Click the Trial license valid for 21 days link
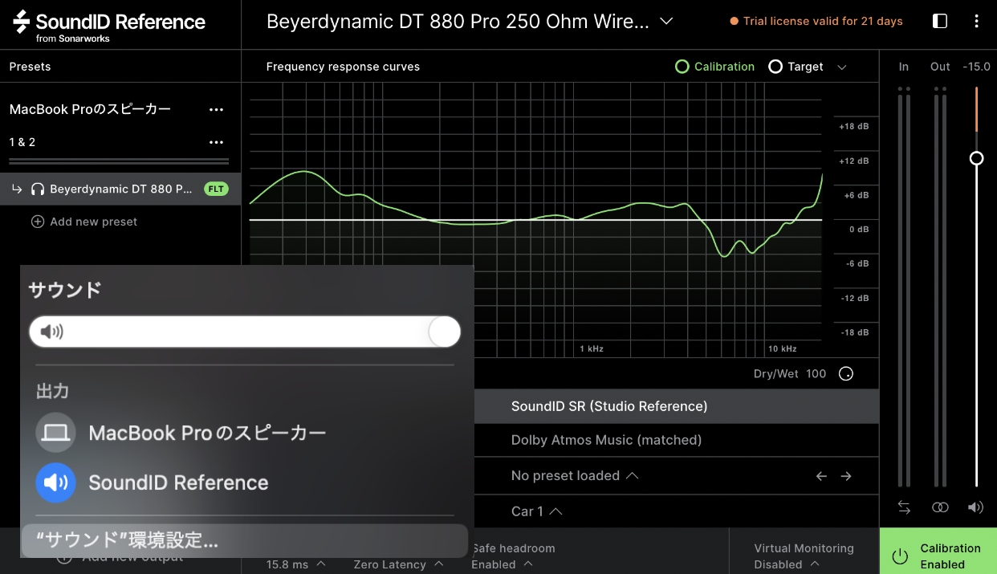The width and height of the screenshot is (997, 574). [816, 22]
